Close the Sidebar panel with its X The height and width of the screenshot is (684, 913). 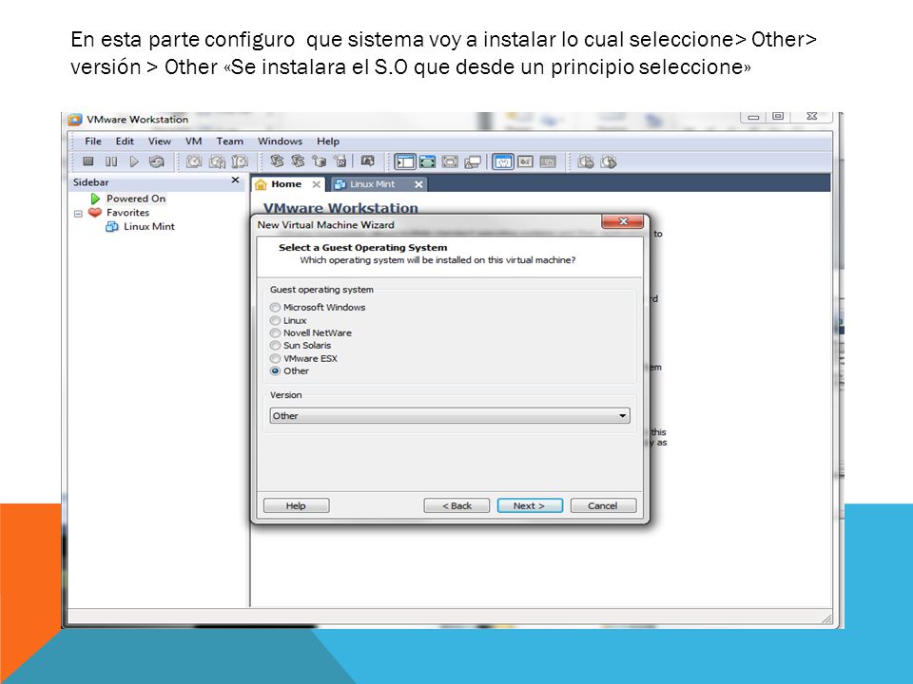235,180
